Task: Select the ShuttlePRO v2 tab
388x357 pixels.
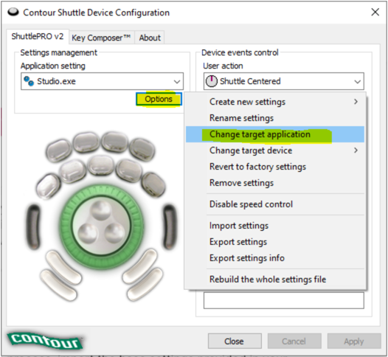Action: pyautogui.click(x=38, y=36)
